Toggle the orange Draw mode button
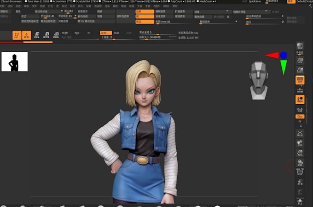Image resolution: width=313 pixels, height=207 pixels. pos(27,35)
